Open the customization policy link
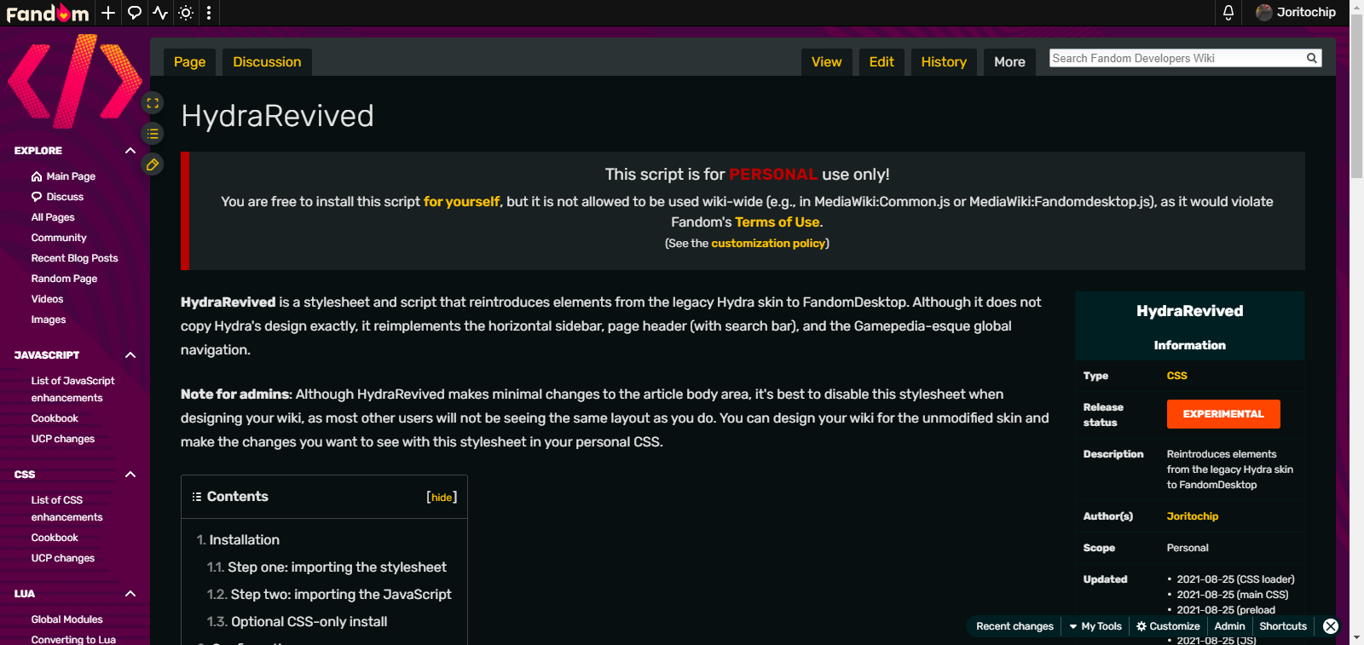Image resolution: width=1364 pixels, height=645 pixels. (768, 244)
